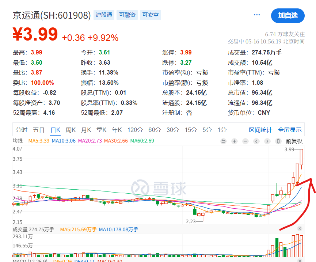
Task: Click the 委比 100.00% value
Action: (42, 83)
